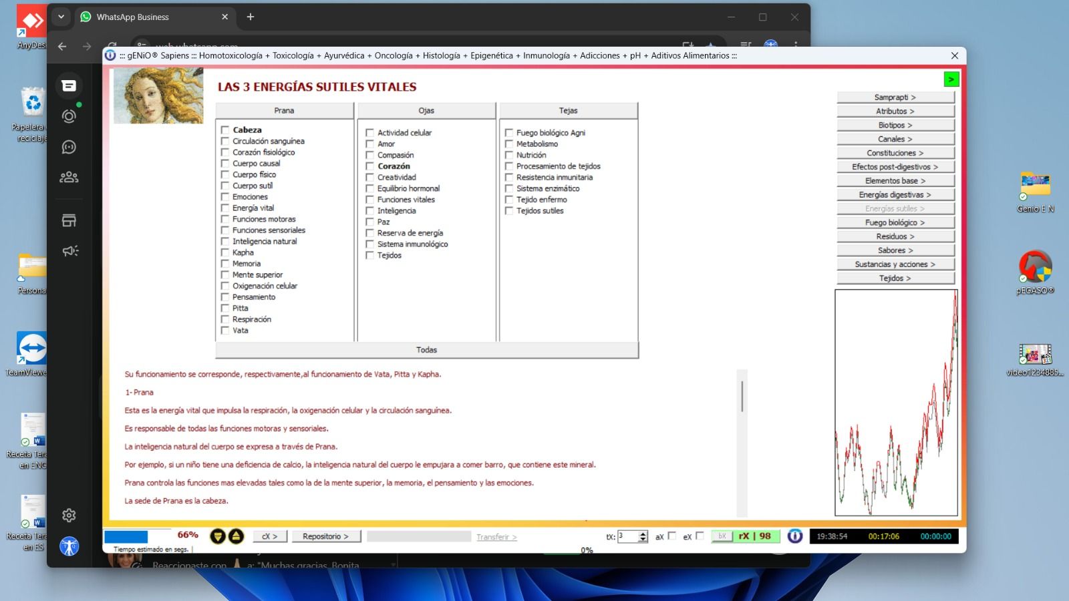Toggle the aX checkbox
Viewport: 1069px width, 601px height.
click(x=672, y=536)
